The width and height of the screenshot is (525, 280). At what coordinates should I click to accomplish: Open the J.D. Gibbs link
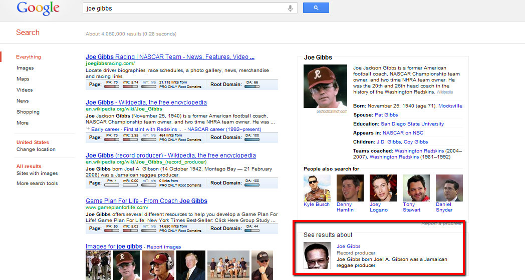[x=389, y=142]
